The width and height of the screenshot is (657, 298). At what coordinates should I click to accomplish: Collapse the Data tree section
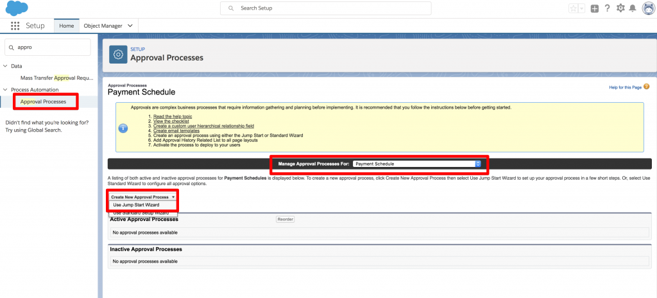click(x=6, y=66)
